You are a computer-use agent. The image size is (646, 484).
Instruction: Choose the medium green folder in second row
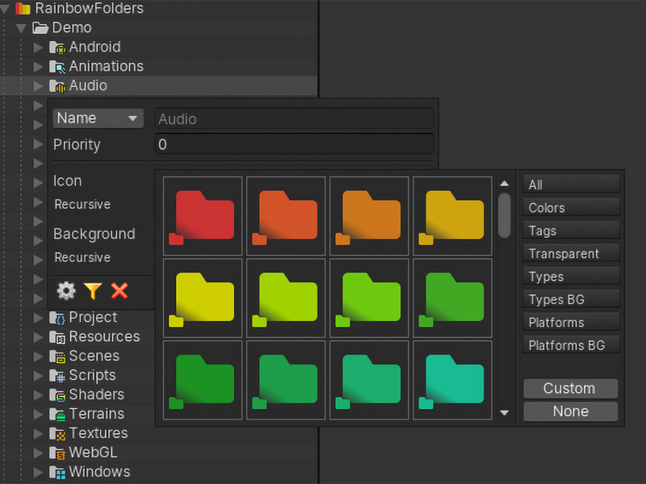(x=452, y=298)
